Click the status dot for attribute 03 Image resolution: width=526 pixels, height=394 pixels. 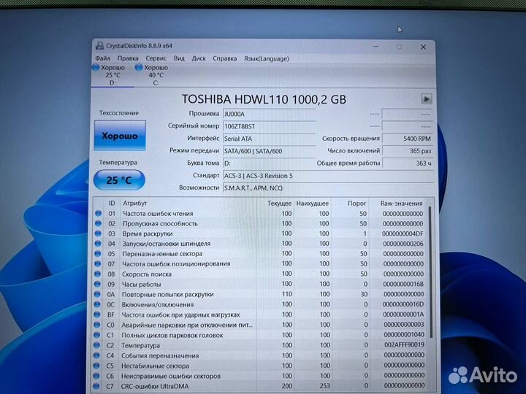[x=98, y=233]
